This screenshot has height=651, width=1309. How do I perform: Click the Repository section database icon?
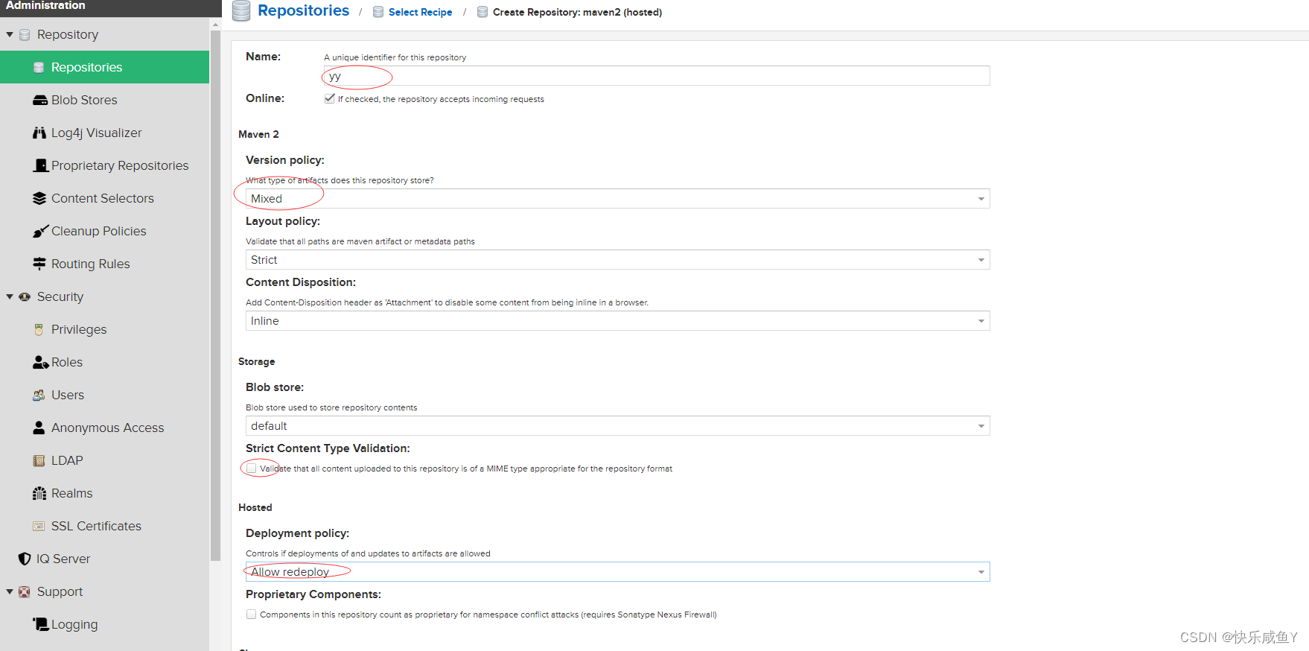click(x=25, y=34)
